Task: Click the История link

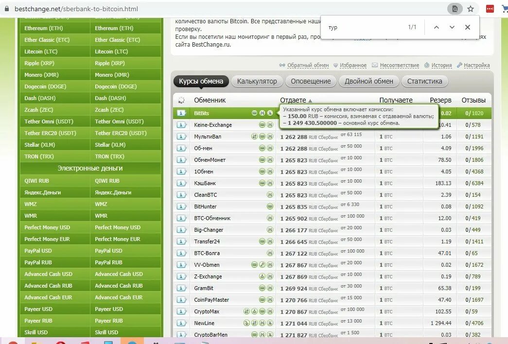Action: coord(441,65)
